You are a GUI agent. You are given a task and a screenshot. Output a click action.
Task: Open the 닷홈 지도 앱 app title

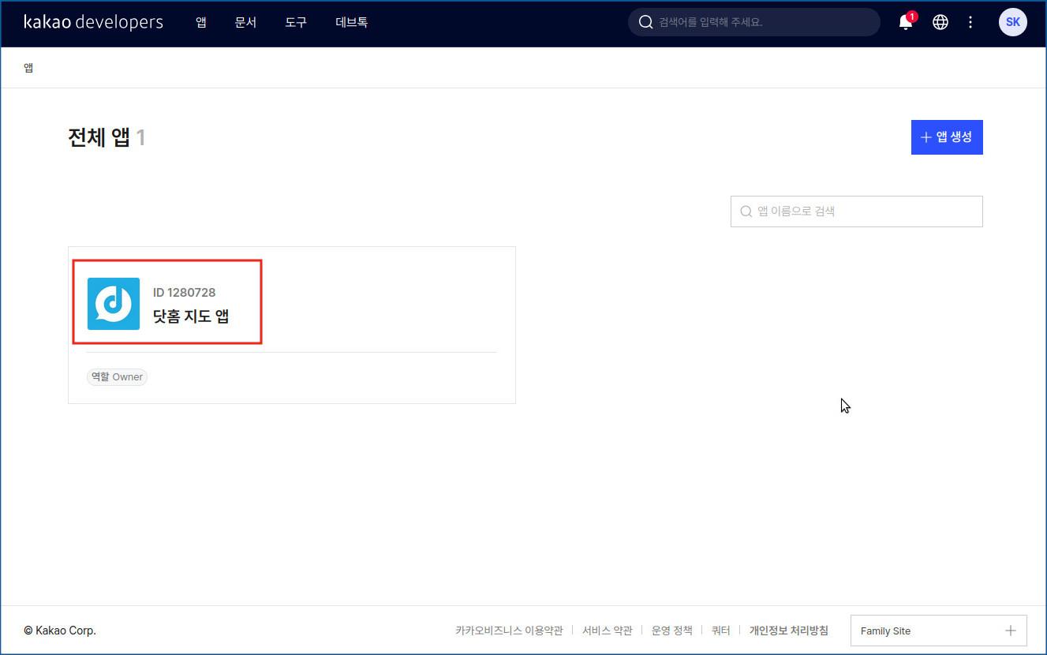191,316
